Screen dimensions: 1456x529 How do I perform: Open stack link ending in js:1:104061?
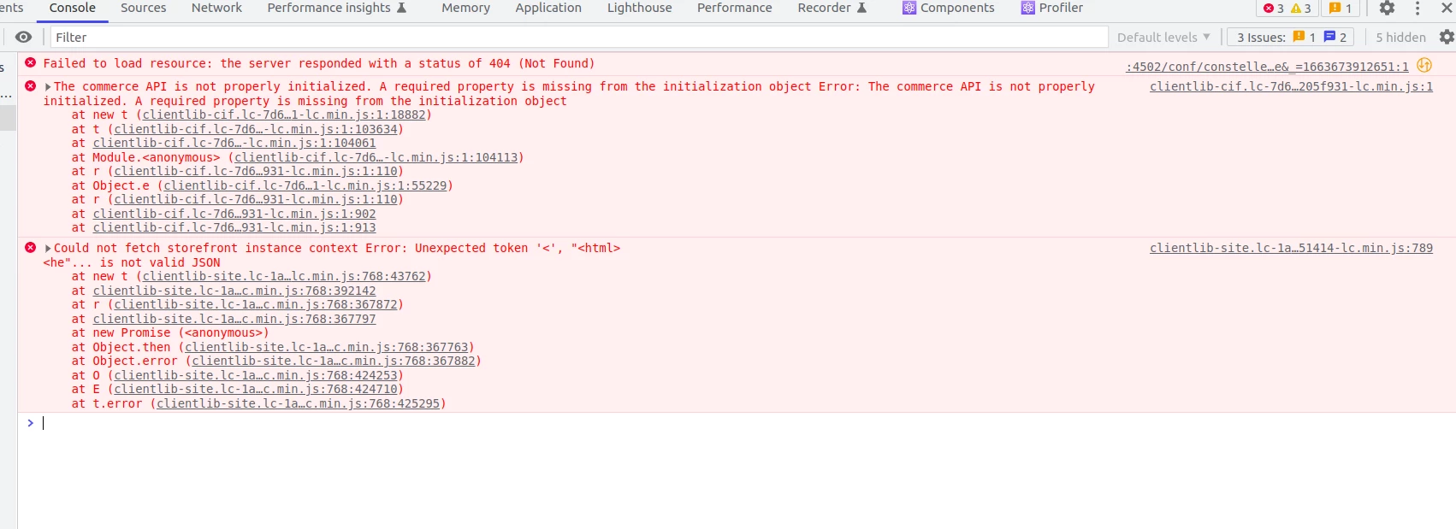[234, 143]
